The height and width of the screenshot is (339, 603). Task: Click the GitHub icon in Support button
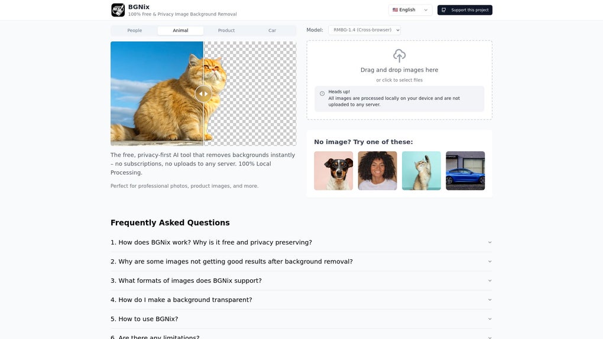[444, 10]
